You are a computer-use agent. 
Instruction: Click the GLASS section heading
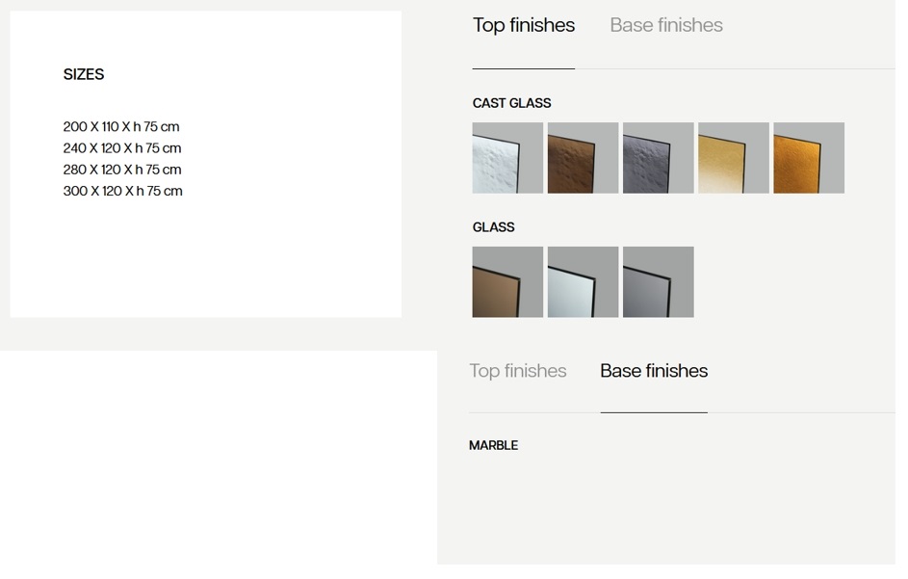tap(493, 227)
